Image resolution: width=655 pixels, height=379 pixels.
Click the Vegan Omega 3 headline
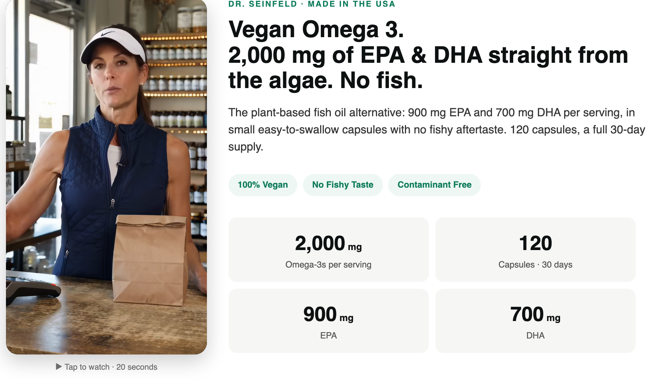(x=316, y=29)
